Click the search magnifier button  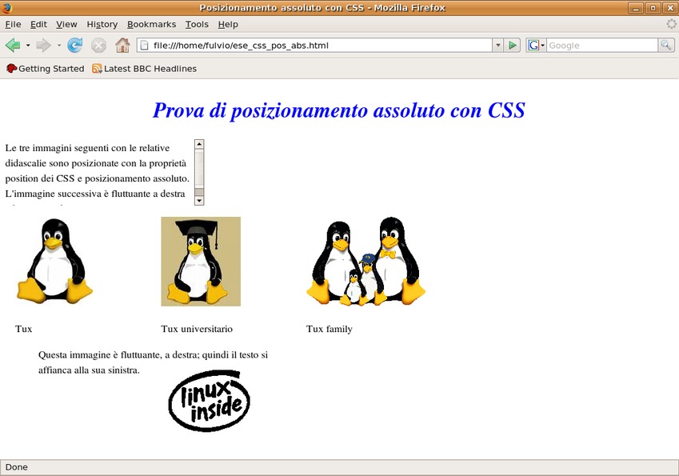tap(665, 45)
